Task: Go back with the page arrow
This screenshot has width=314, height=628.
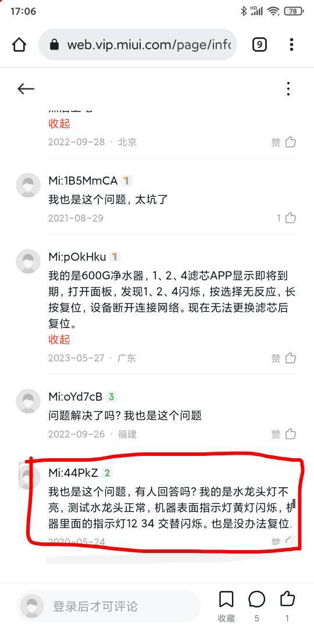Action: 26,89
